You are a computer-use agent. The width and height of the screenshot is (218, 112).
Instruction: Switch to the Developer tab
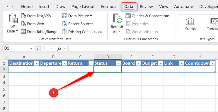208,6
